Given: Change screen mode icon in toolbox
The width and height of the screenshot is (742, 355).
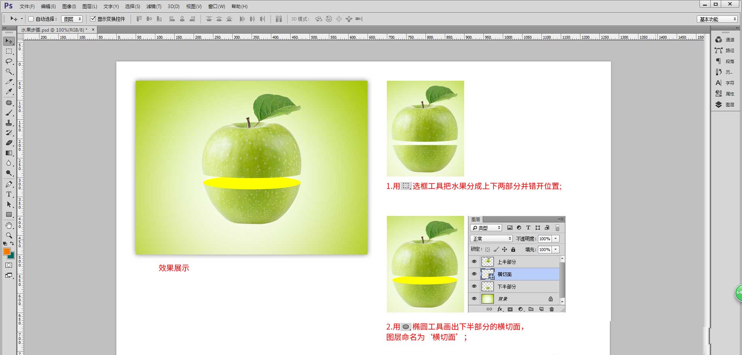Looking at the screenshot, I should pos(9,275).
